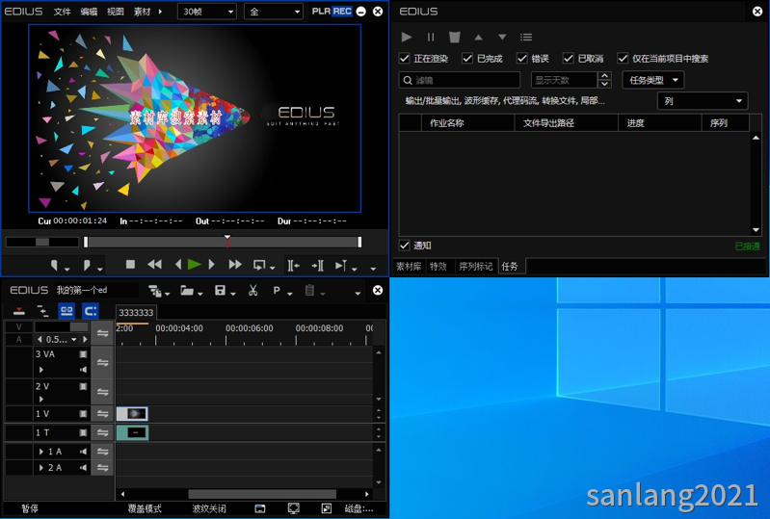
Task: Click the PLR mode button
Action: click(321, 12)
